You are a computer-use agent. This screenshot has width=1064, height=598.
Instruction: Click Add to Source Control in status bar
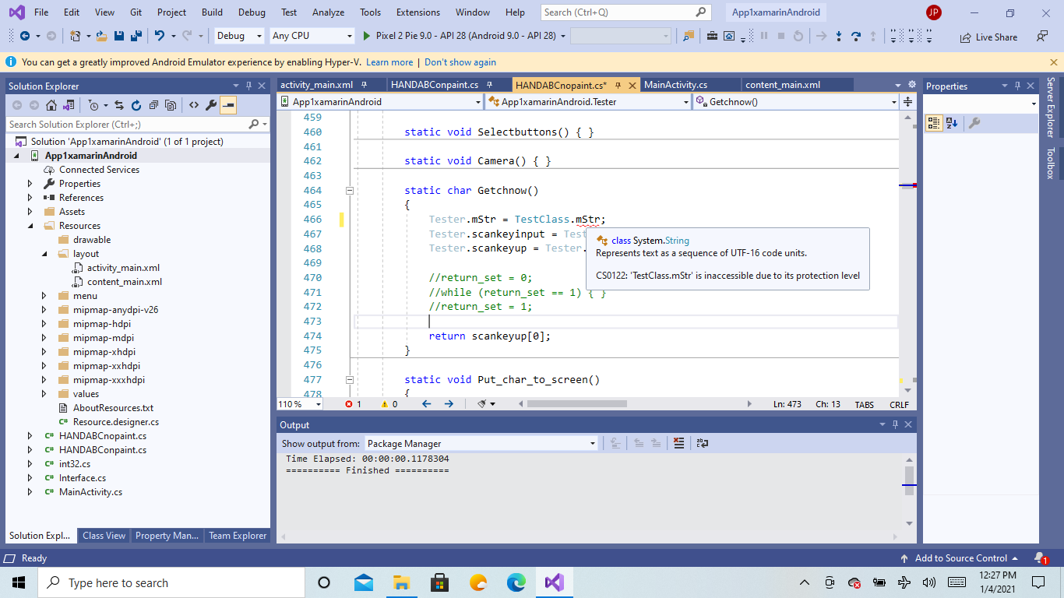point(960,558)
